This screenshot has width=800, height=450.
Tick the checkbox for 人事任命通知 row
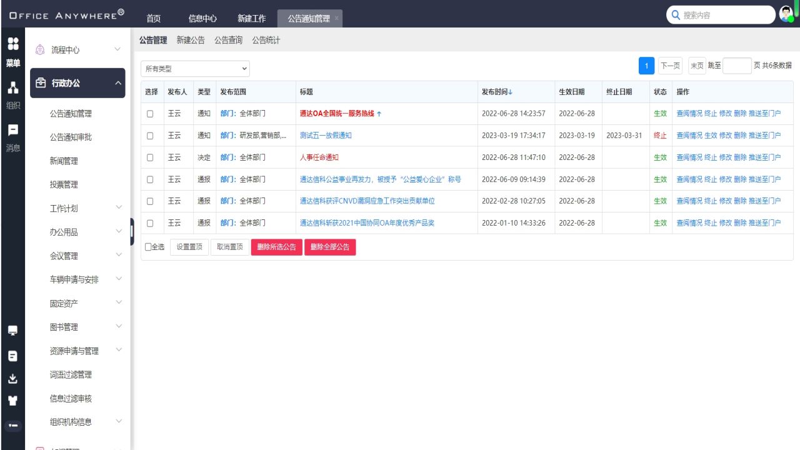[x=149, y=157]
